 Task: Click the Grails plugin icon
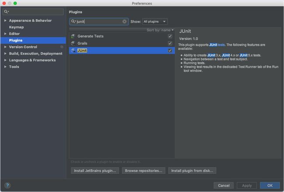pos(73,43)
